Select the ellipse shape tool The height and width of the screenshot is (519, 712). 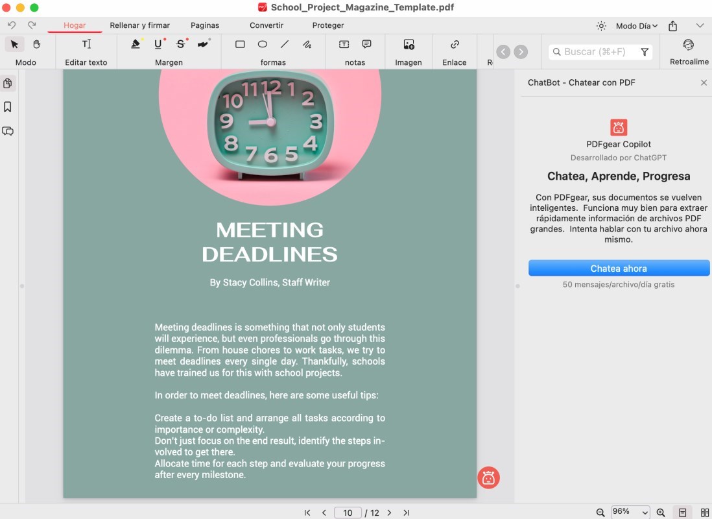click(263, 44)
